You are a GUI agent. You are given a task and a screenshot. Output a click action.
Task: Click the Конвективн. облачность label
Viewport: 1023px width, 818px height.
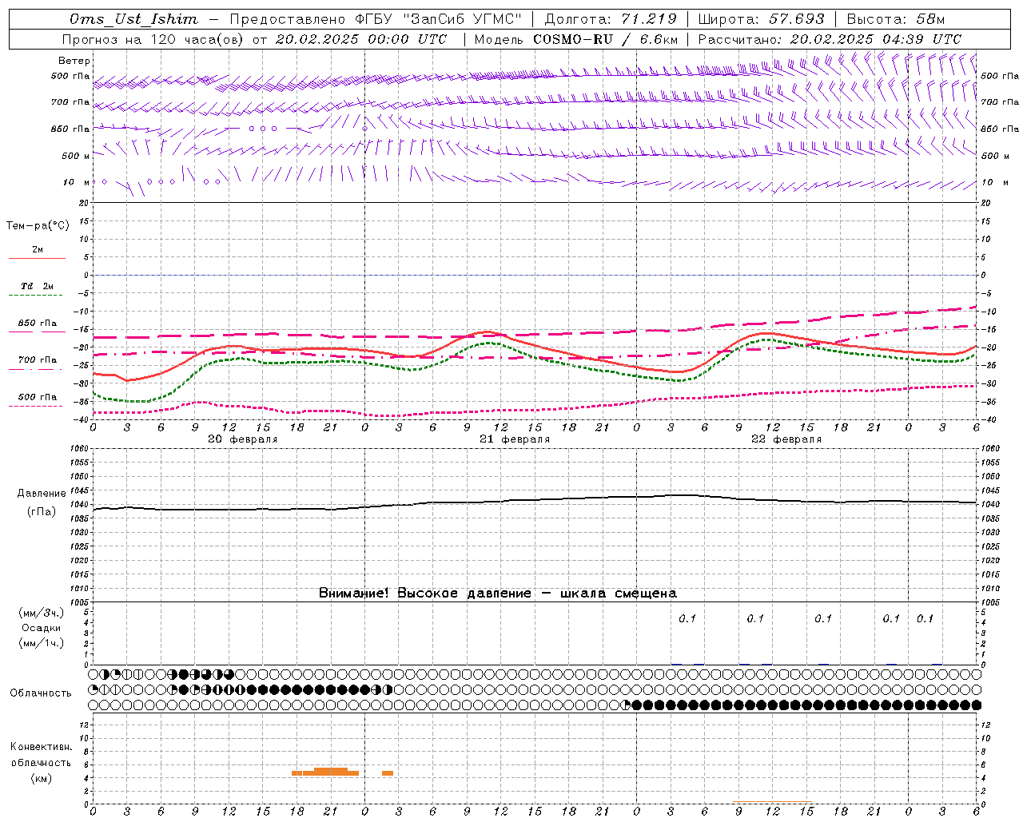pos(41,755)
